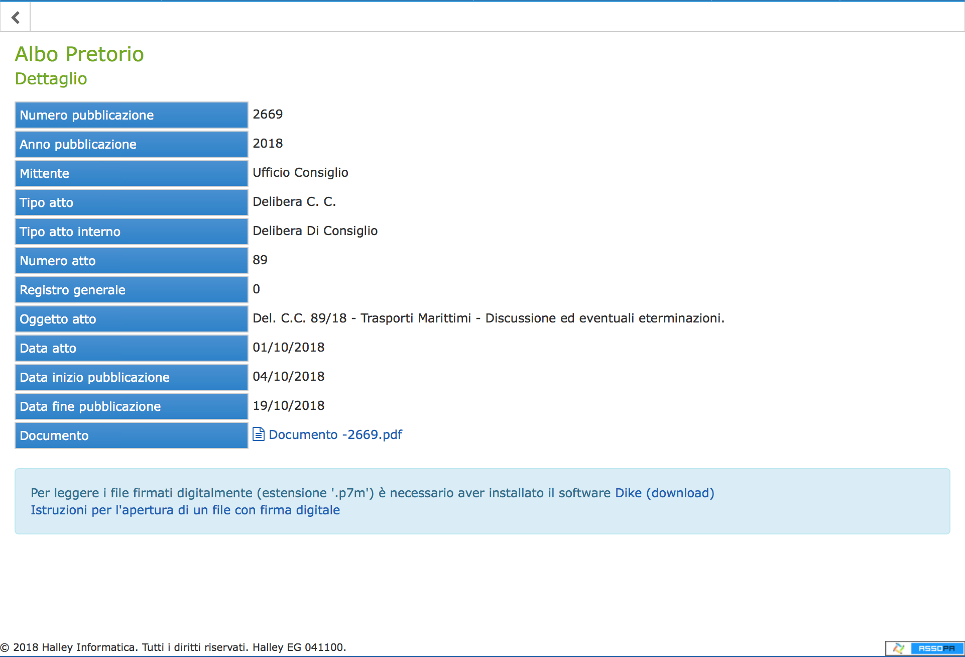Screen dimensions: 965x657
Task: Open the Documento -2669.pdf link
Action: pyautogui.click(x=335, y=434)
